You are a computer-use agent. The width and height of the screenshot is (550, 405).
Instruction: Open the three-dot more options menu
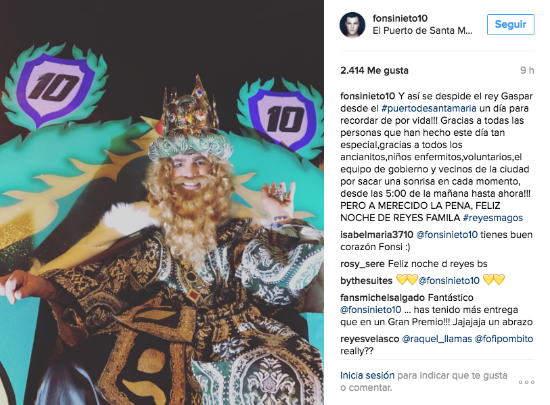pos(526,382)
